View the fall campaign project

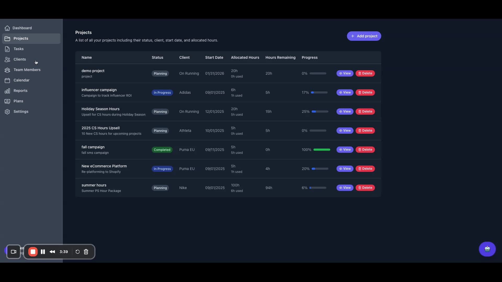[345, 150]
